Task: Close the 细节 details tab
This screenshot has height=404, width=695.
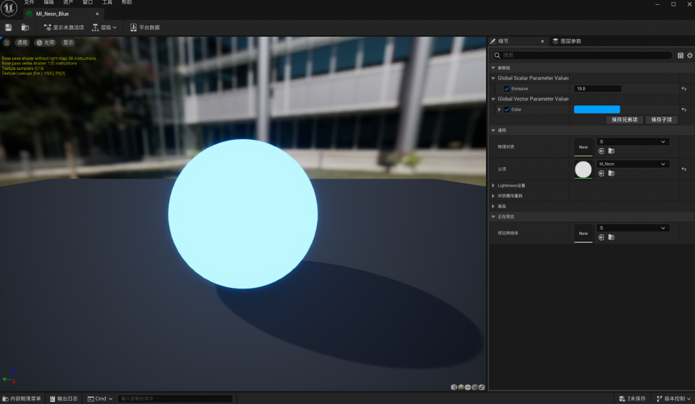Action: click(542, 41)
